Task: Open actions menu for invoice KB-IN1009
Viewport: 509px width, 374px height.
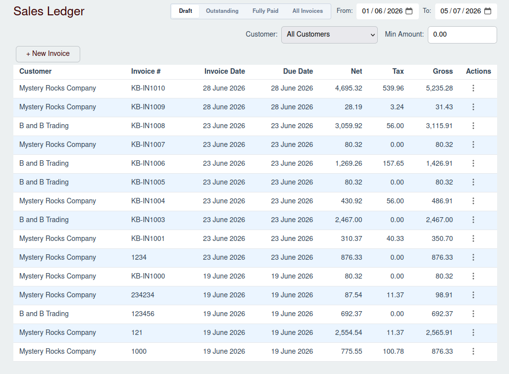Action: pos(473,107)
